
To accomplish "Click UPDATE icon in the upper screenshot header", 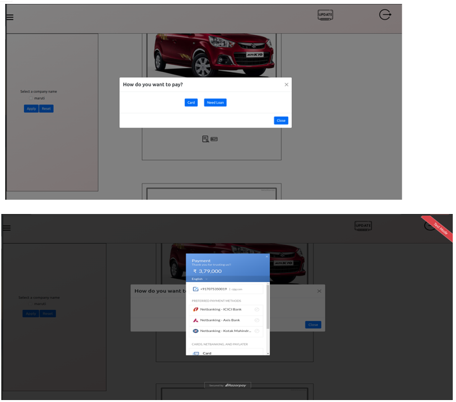I will tap(325, 15).
